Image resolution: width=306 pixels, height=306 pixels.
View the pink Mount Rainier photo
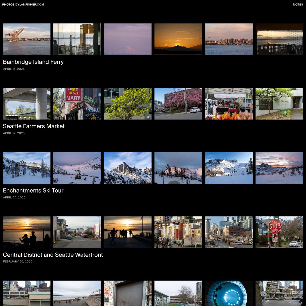tap(127, 39)
